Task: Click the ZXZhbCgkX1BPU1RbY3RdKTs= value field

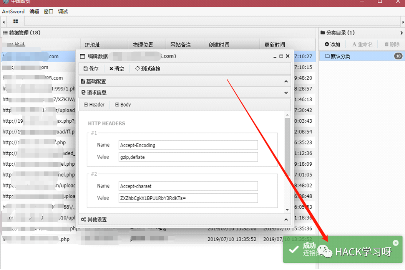Action: pos(188,198)
